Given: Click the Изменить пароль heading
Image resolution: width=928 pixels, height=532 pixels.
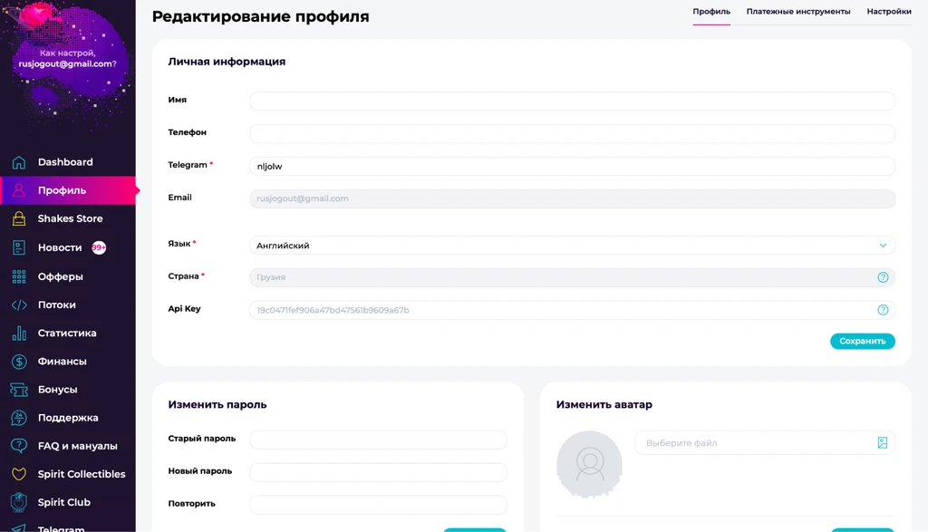Looking at the screenshot, I should point(217,405).
